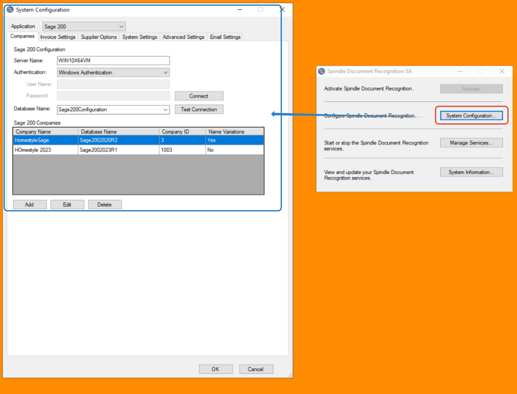This screenshot has width=517, height=394.
Task: Minimize the Spindle Document Recognition SA window
Action: pos(460,71)
